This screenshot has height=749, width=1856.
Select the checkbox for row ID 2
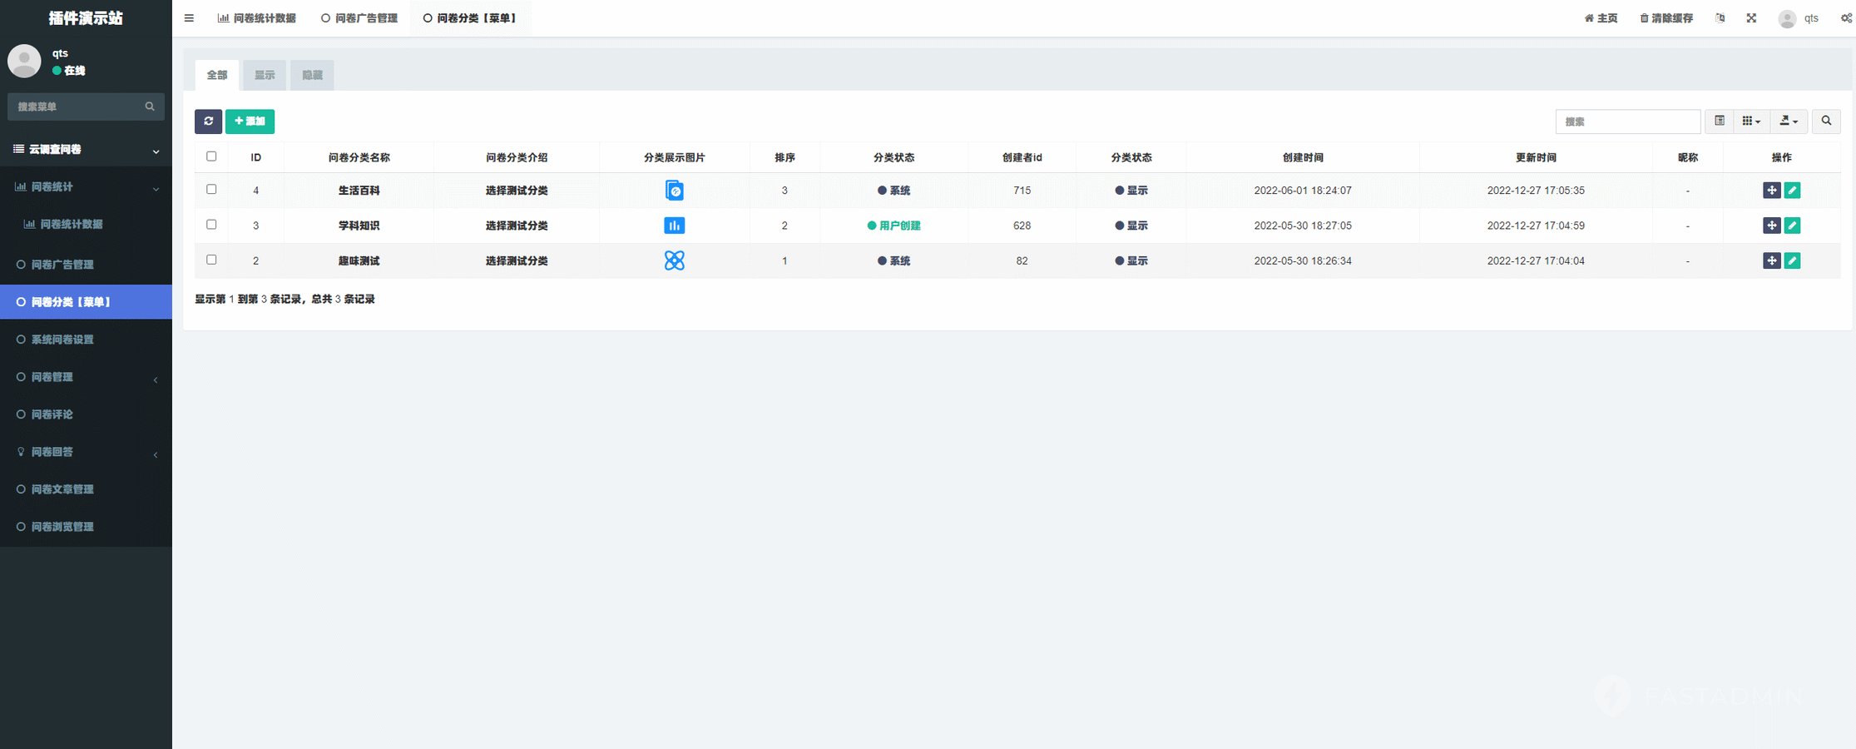click(211, 260)
